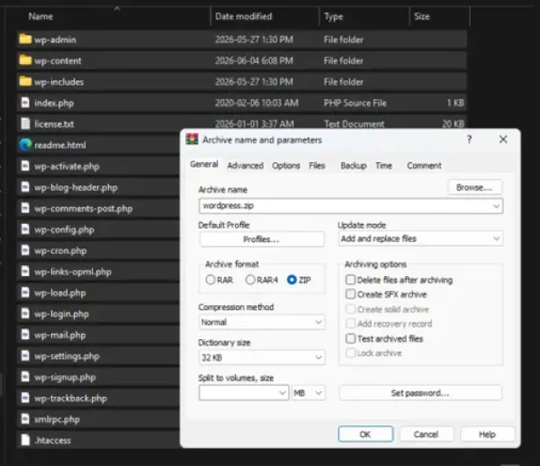The image size is (540, 466).
Task: Click the question mark help icon in dialog
Action: 469,139
